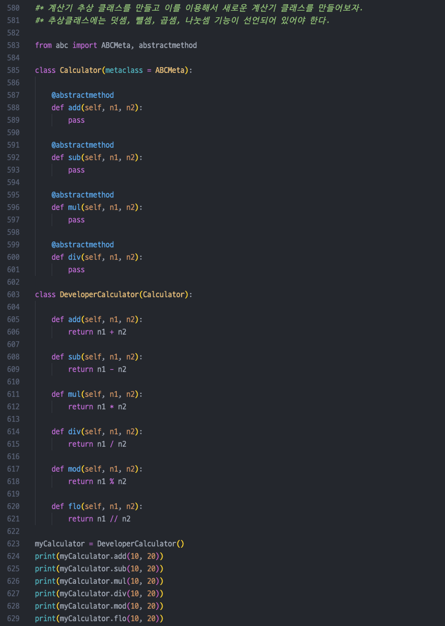This screenshot has height=626, width=445.
Task: Click the 'pass' statement on line 597
Action: (76, 220)
